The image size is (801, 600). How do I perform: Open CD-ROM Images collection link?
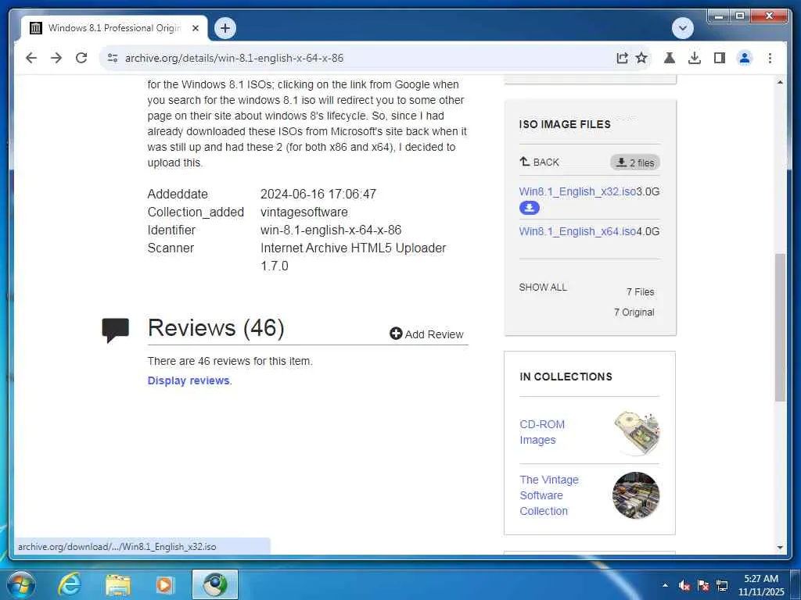point(542,432)
